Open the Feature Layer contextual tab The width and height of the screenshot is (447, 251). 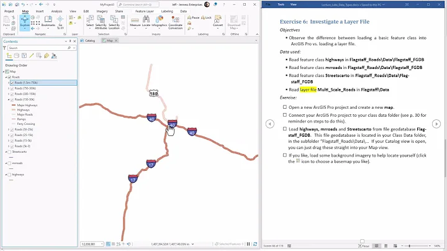145,11
